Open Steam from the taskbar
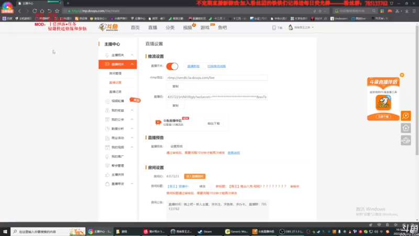The height and width of the screenshot is (236, 419). point(205,231)
